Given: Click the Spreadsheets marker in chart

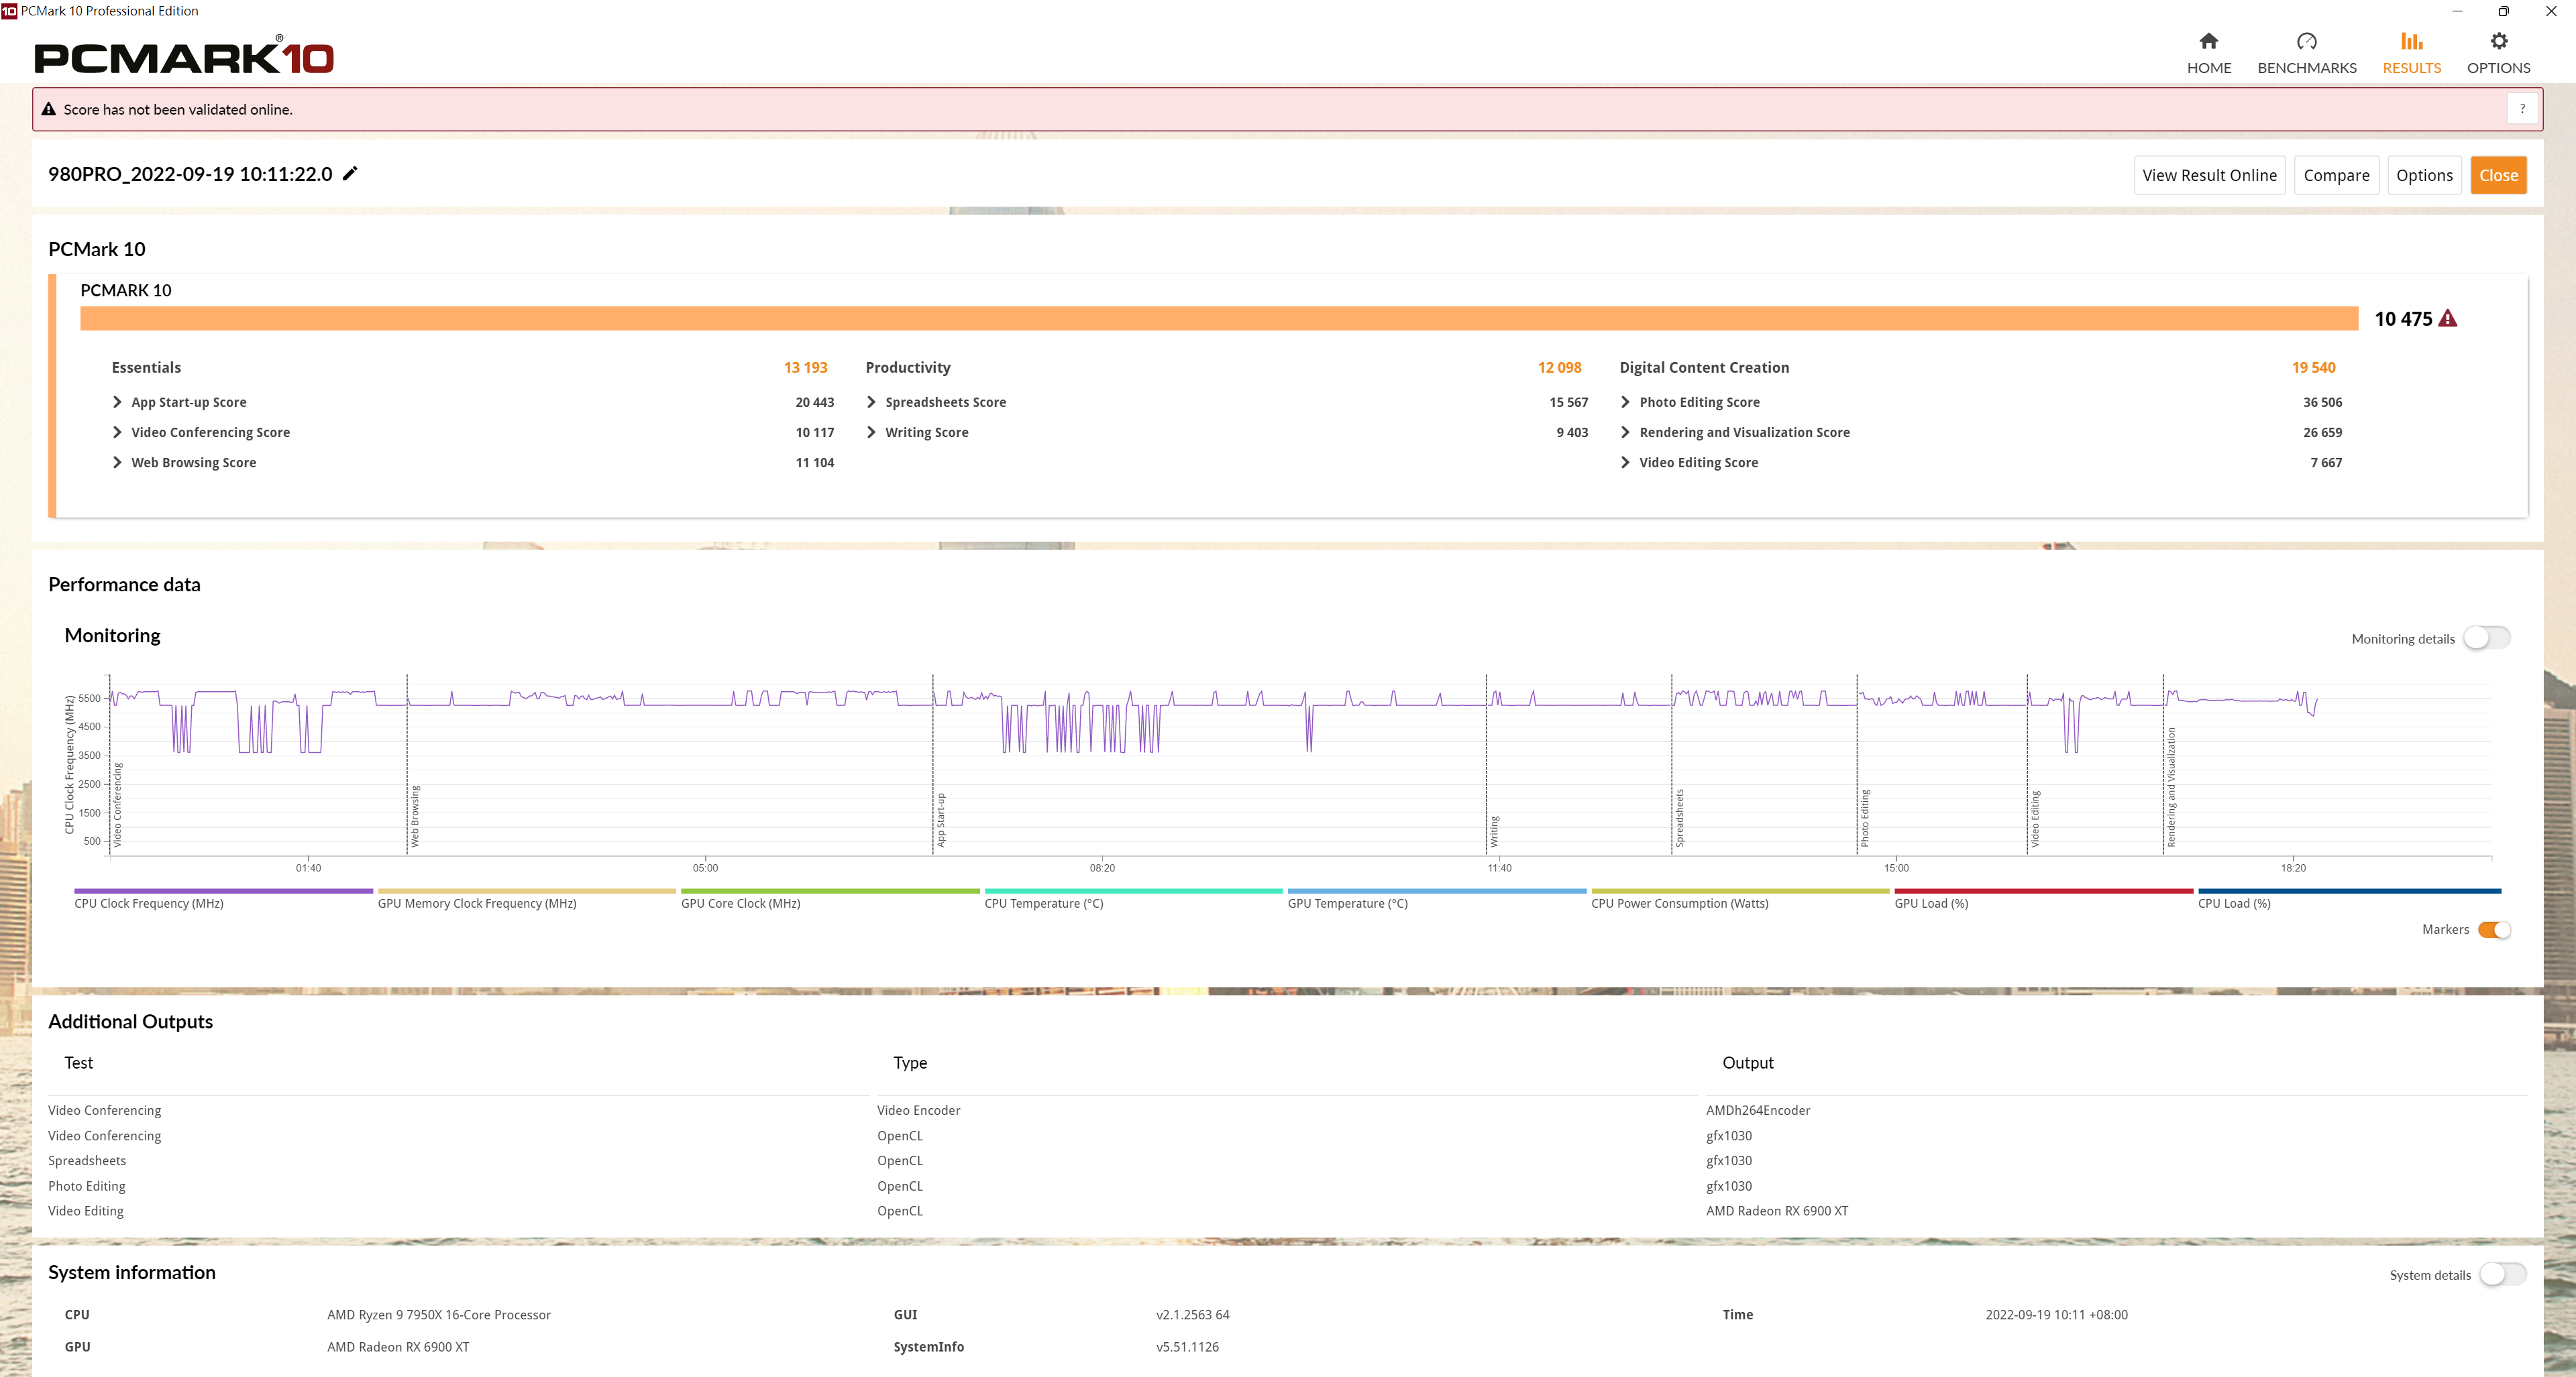Looking at the screenshot, I should click(x=1679, y=817).
